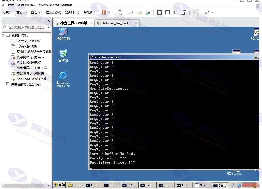Click the 'New GateSession...' console line
This screenshot has width=262, height=189.
coord(109,89)
